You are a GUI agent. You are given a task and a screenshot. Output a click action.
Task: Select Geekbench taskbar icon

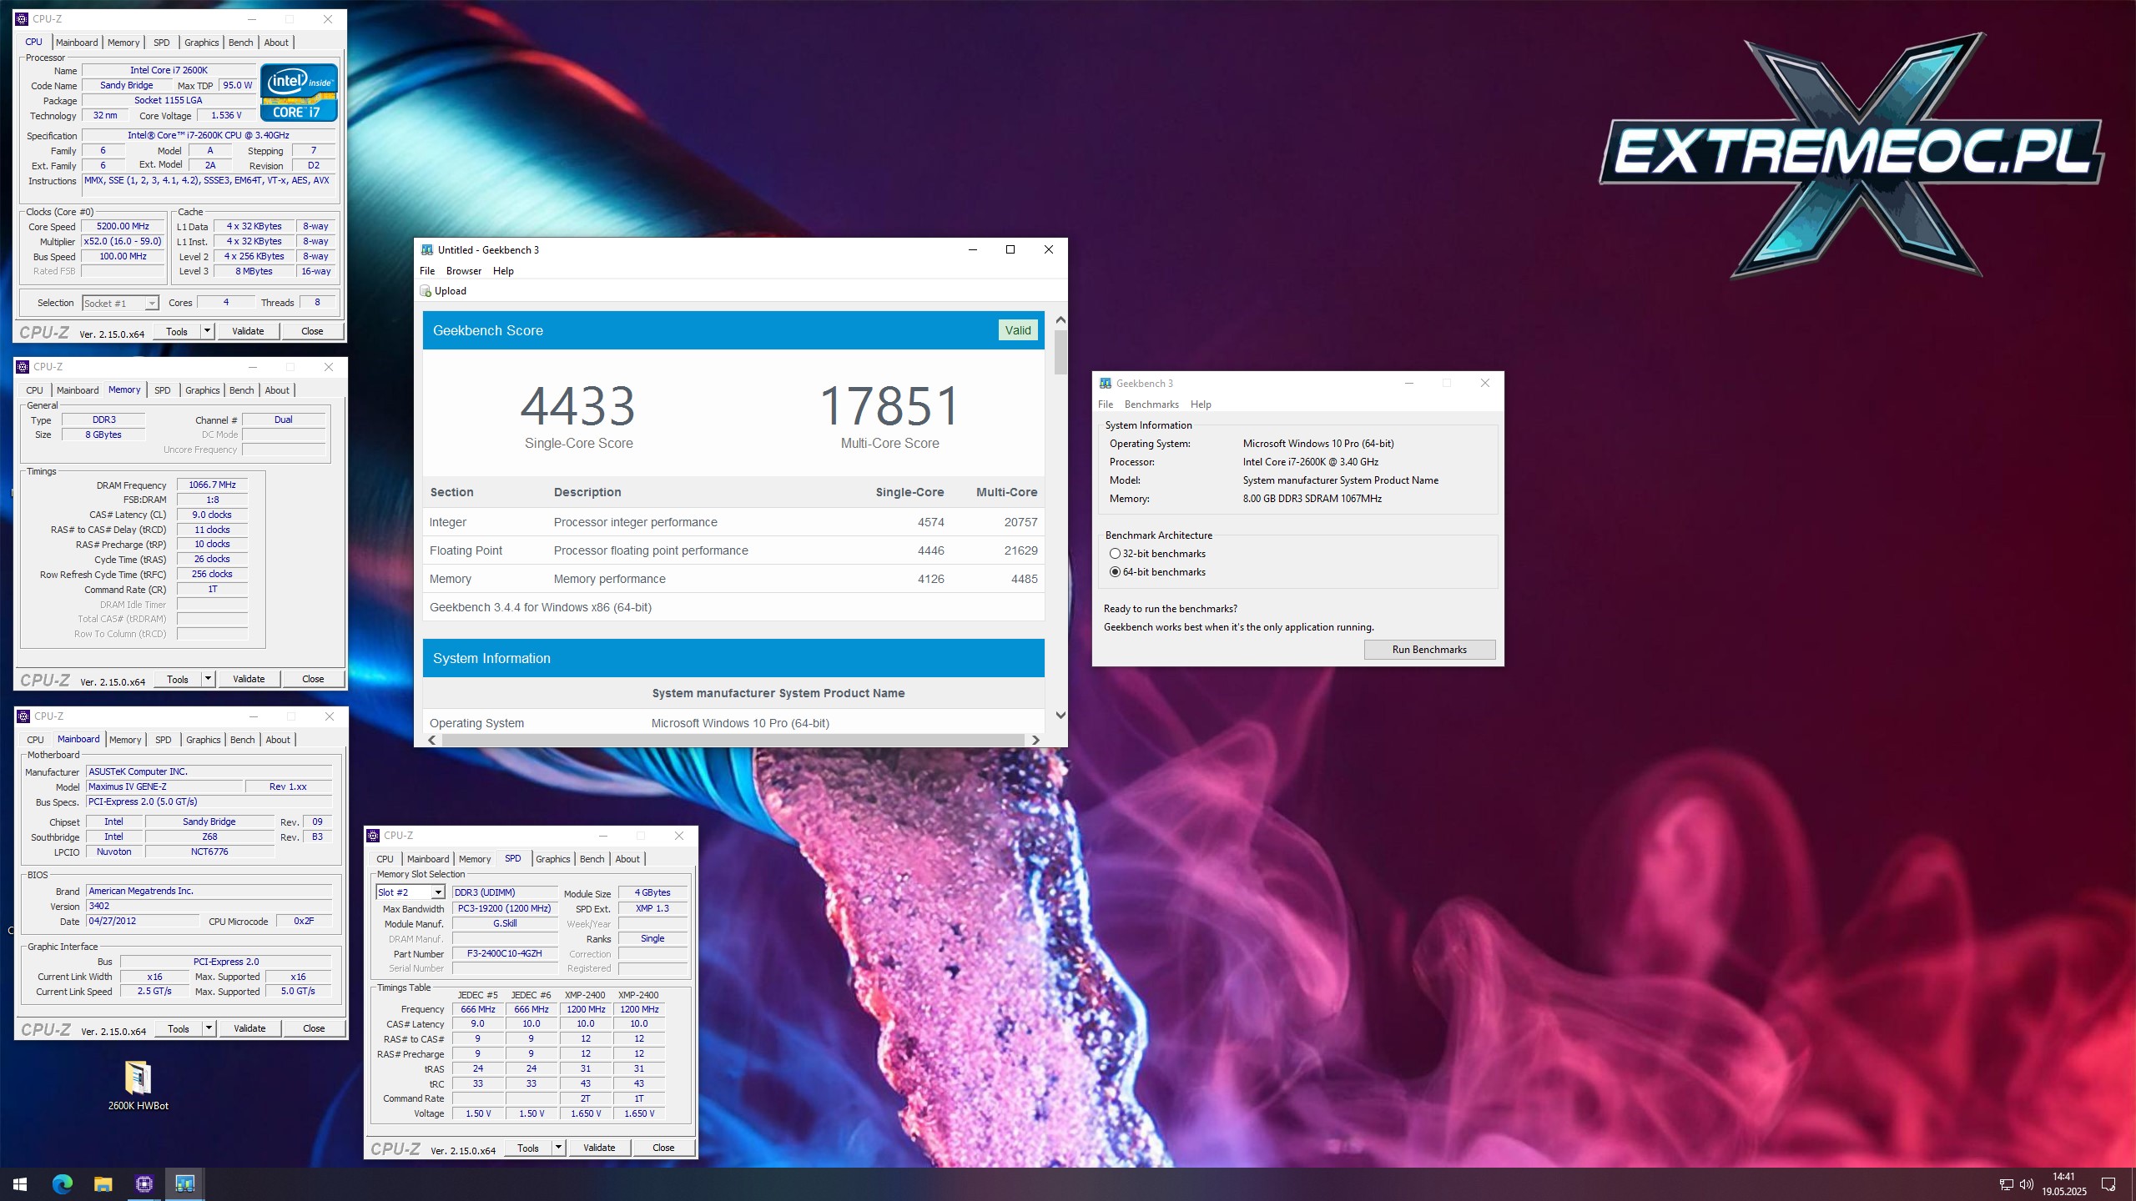point(184,1183)
